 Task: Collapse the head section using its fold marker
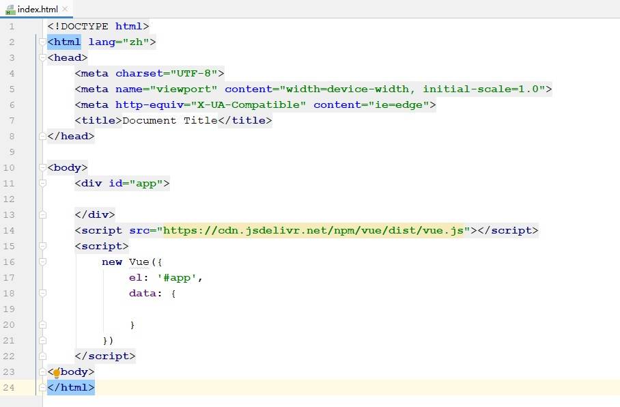43,58
